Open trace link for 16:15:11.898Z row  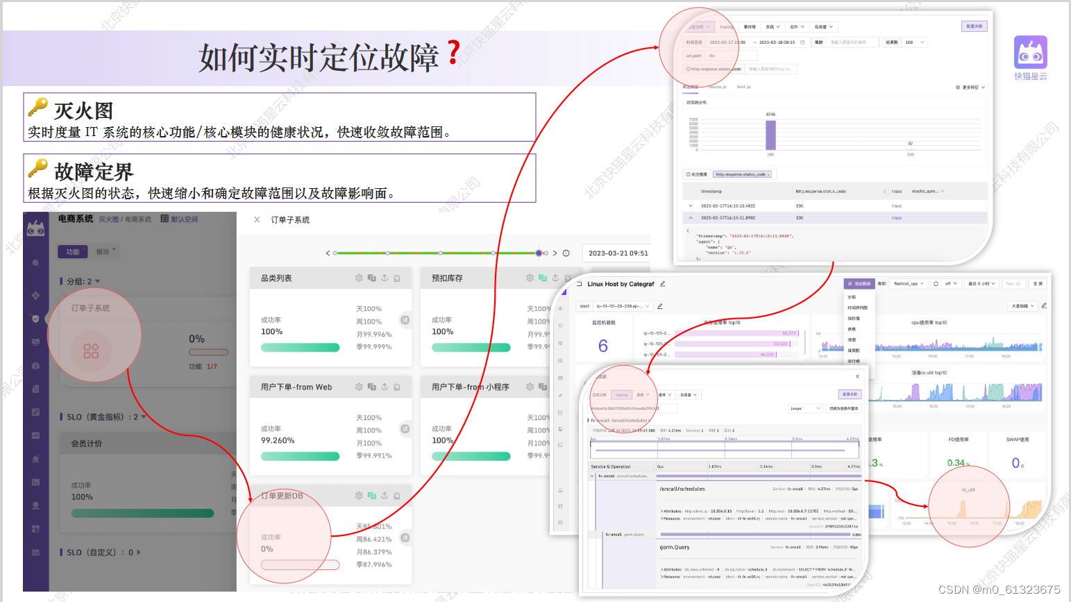(x=897, y=217)
